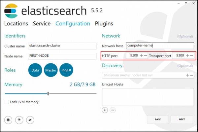Increase minimum master nodes count
Viewport: 198px width, 132px height.
tap(187, 75)
